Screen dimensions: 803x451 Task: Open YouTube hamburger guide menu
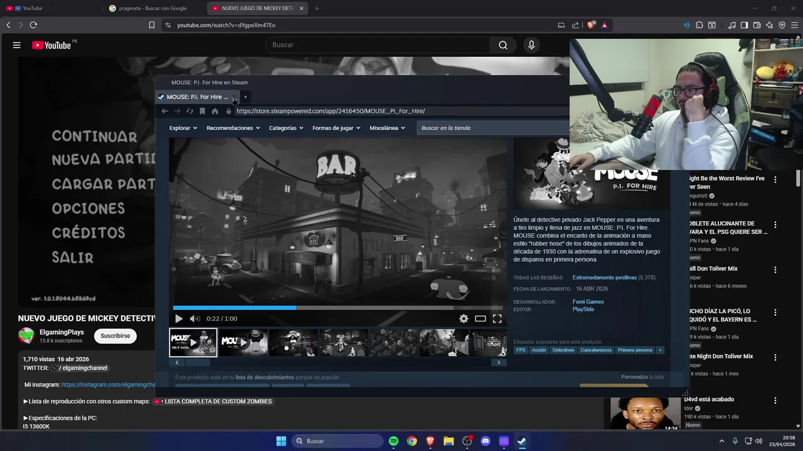coord(17,45)
